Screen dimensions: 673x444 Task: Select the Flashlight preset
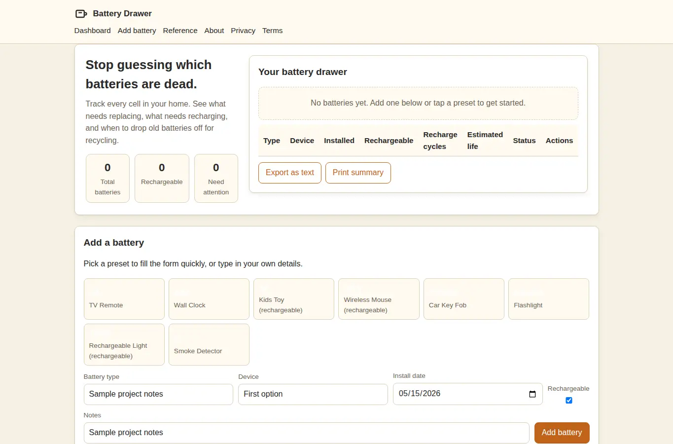pos(549,299)
